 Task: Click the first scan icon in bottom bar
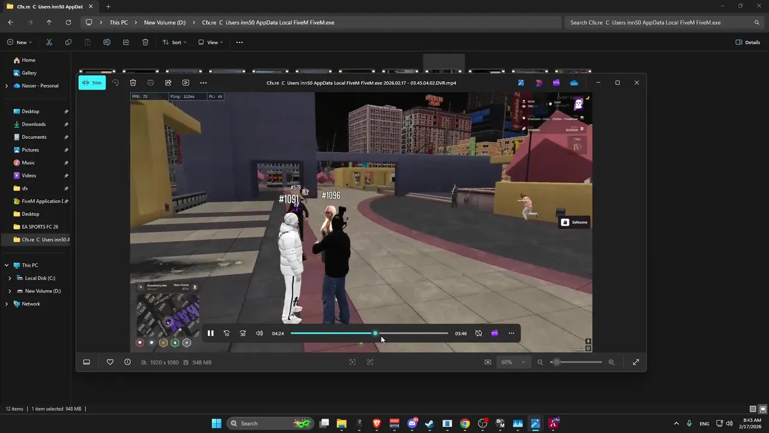click(353, 362)
